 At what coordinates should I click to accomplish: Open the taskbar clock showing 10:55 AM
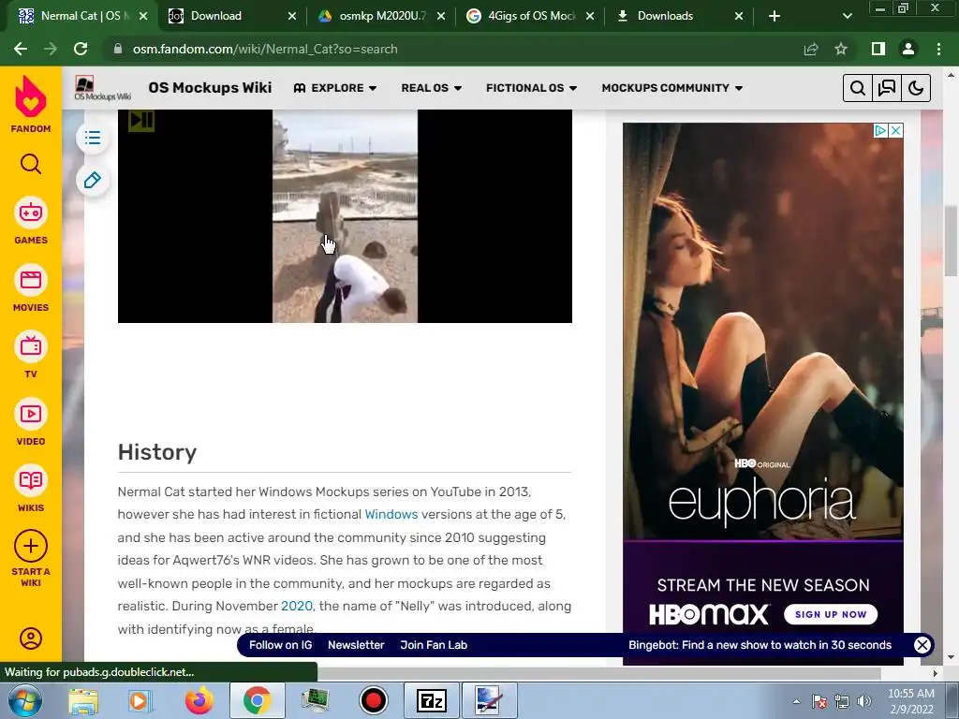click(911, 701)
